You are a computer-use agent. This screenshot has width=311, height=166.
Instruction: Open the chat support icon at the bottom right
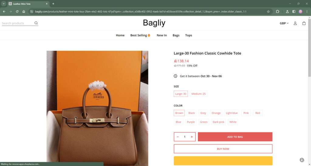pyautogui.click(x=302, y=160)
